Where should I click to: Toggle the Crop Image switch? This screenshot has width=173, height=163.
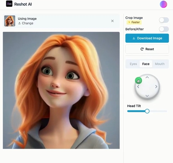tap(164, 20)
